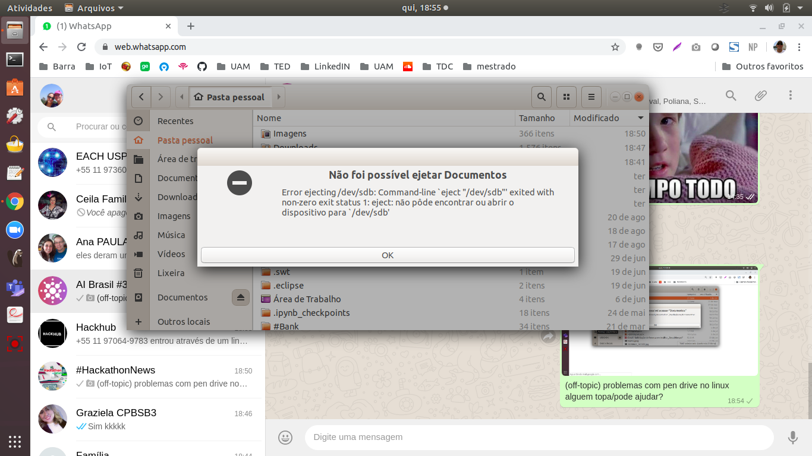The image size is (812, 456).
Task: Click OK in the eject error dialog
Action: click(388, 255)
